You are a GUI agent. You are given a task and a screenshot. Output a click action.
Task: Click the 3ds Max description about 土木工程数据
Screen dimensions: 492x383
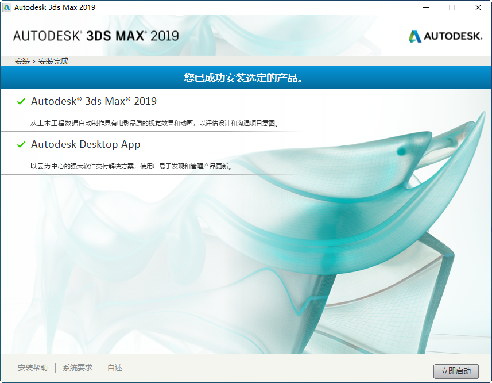(154, 123)
